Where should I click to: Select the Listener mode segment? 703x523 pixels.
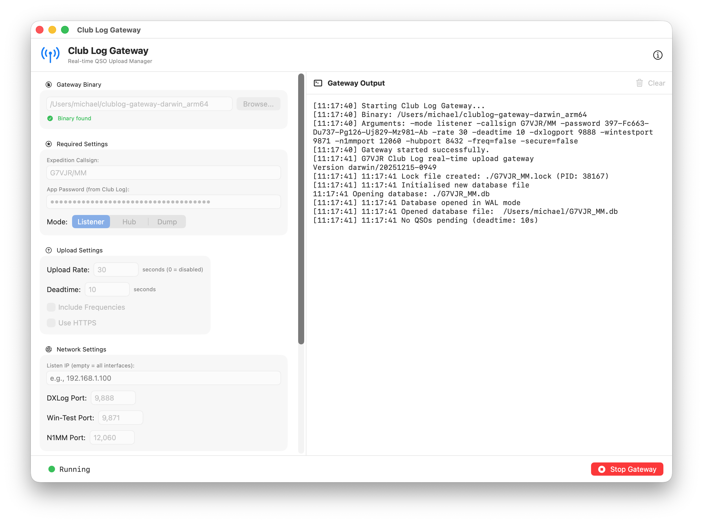[x=91, y=222]
